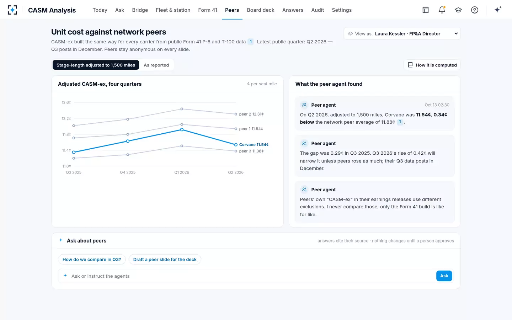Click the blue Ask button
The width and height of the screenshot is (512, 320).
pyautogui.click(x=444, y=276)
